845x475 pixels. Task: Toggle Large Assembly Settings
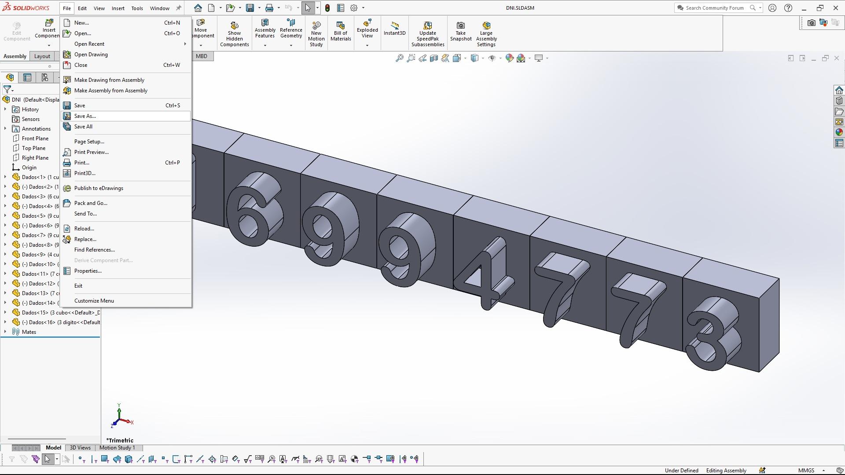(486, 33)
